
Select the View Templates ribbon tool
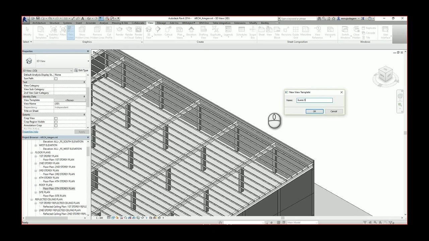pos(41,33)
